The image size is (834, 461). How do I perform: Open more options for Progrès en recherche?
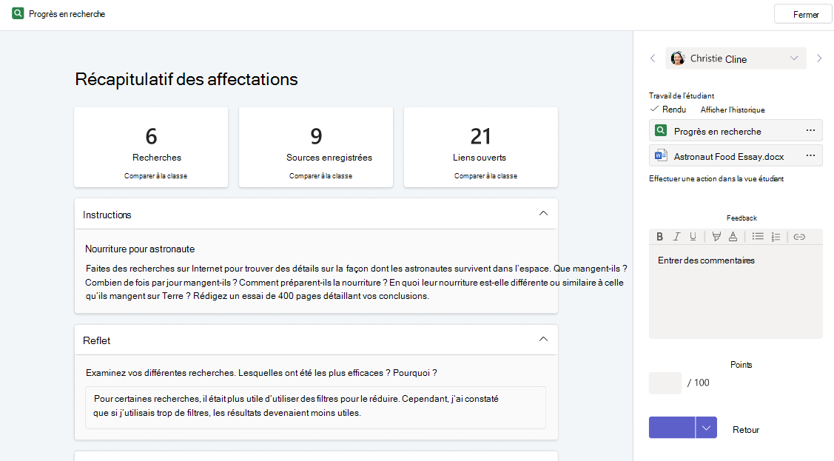click(x=810, y=130)
